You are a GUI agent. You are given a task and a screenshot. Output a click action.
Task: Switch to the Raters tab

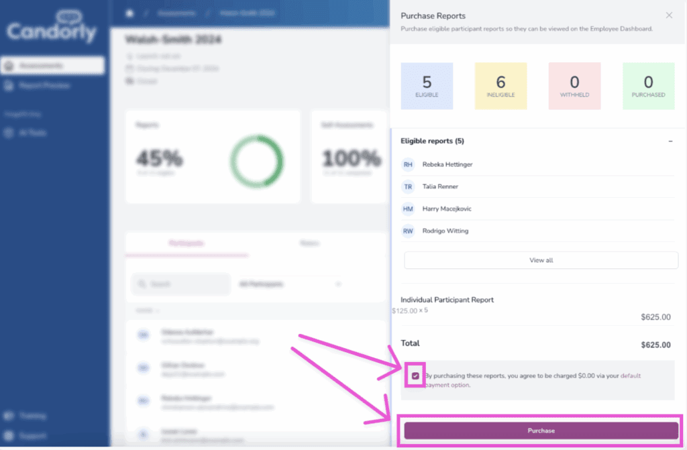[309, 243]
